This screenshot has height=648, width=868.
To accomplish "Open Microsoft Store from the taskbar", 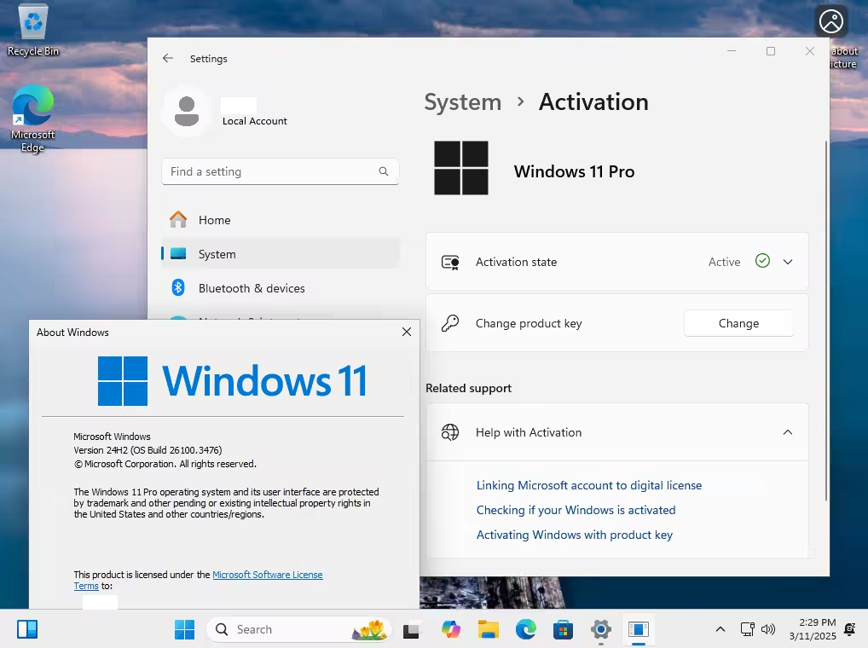I will pos(563,629).
